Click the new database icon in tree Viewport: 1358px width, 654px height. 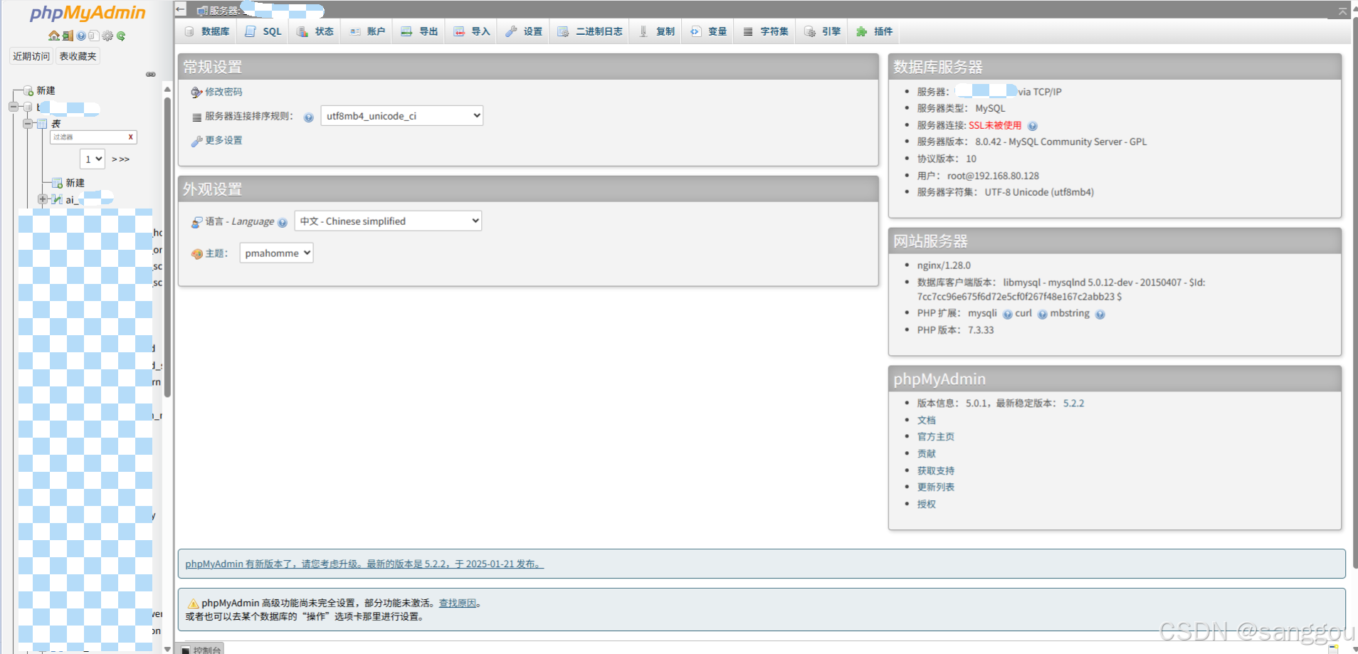pyautogui.click(x=28, y=90)
